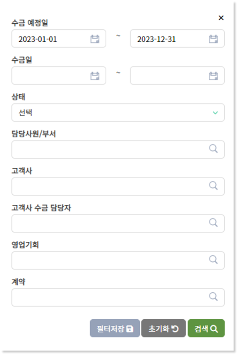Open calendar for 수금 예정일 start date

95,39
